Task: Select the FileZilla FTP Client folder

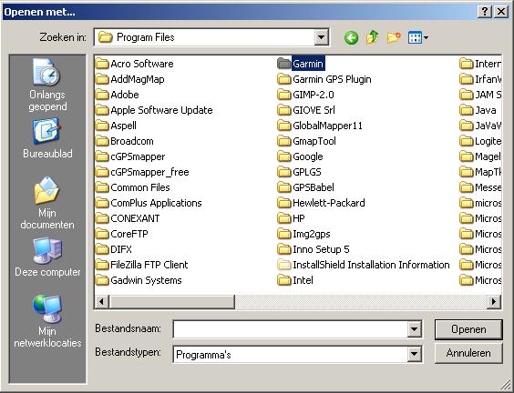Action: pos(142,265)
